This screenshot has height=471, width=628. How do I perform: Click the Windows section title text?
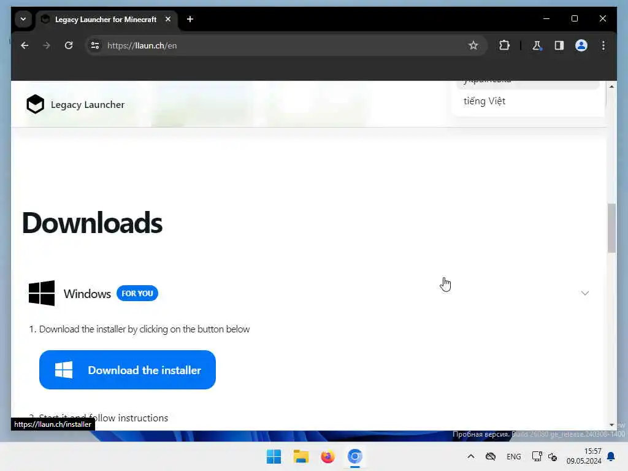87,294
